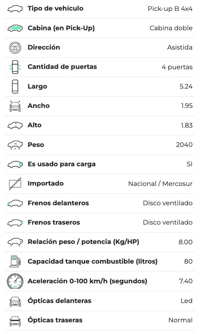
Task: Select the Frenos delanteros row label
Action: click(58, 203)
